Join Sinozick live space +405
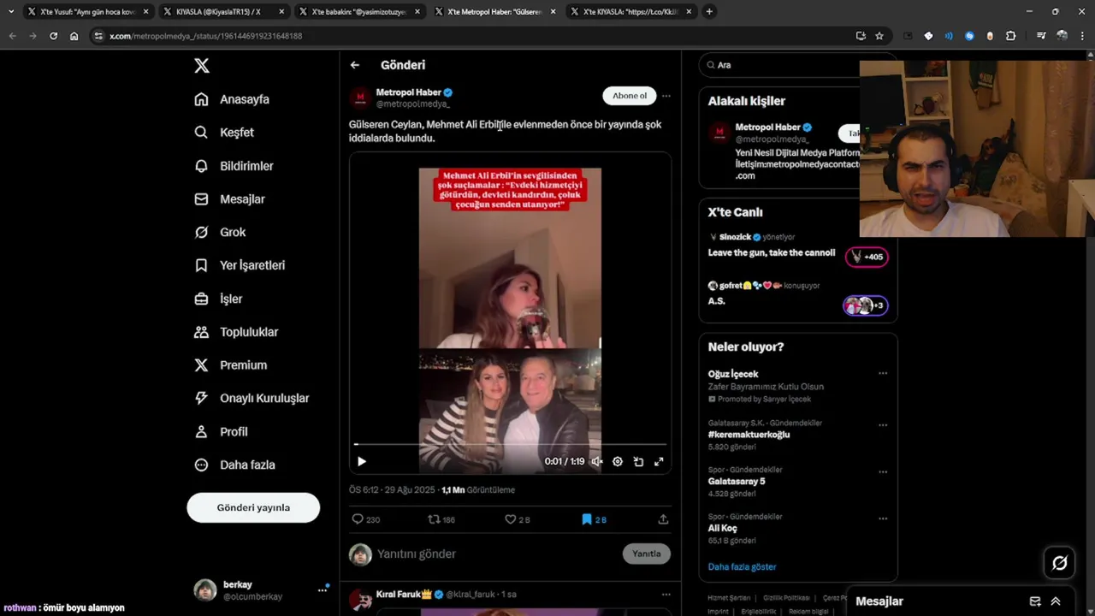1095x616 pixels. pyautogui.click(x=867, y=257)
